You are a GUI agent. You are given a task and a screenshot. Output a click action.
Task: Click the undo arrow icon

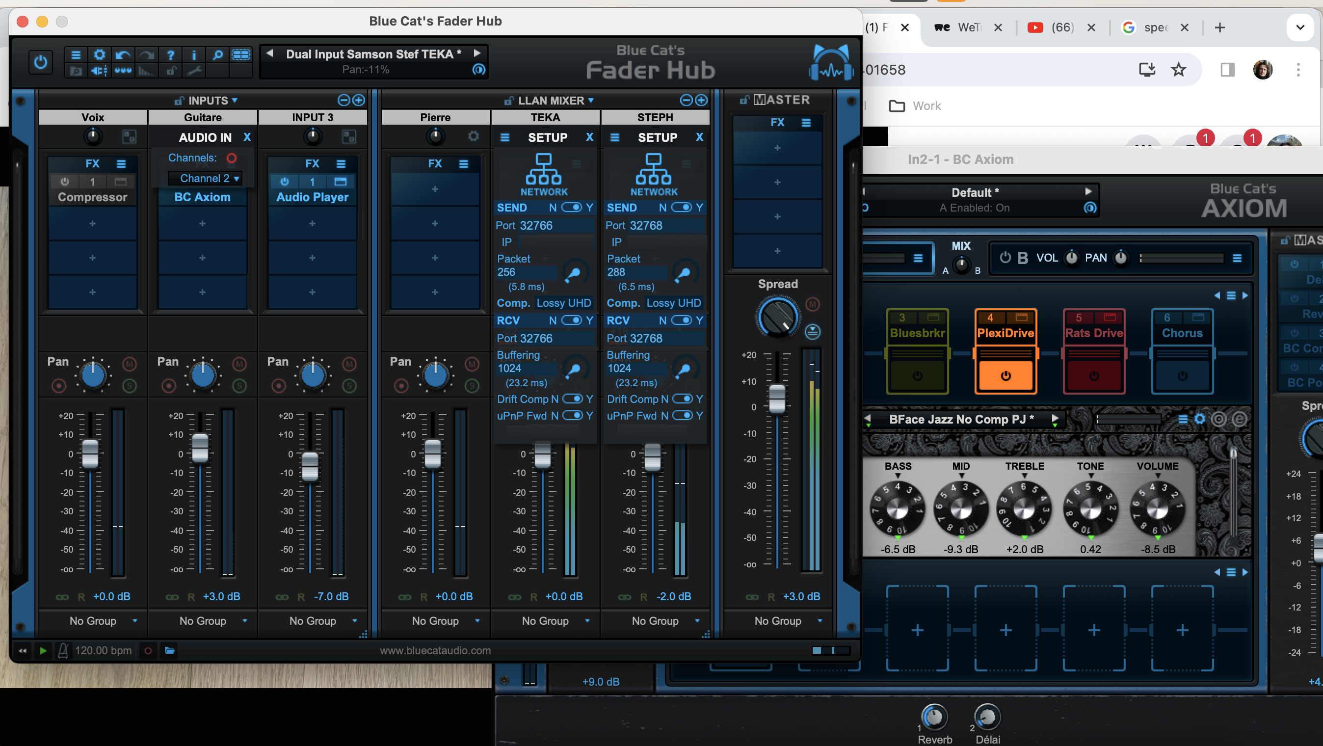click(x=123, y=54)
